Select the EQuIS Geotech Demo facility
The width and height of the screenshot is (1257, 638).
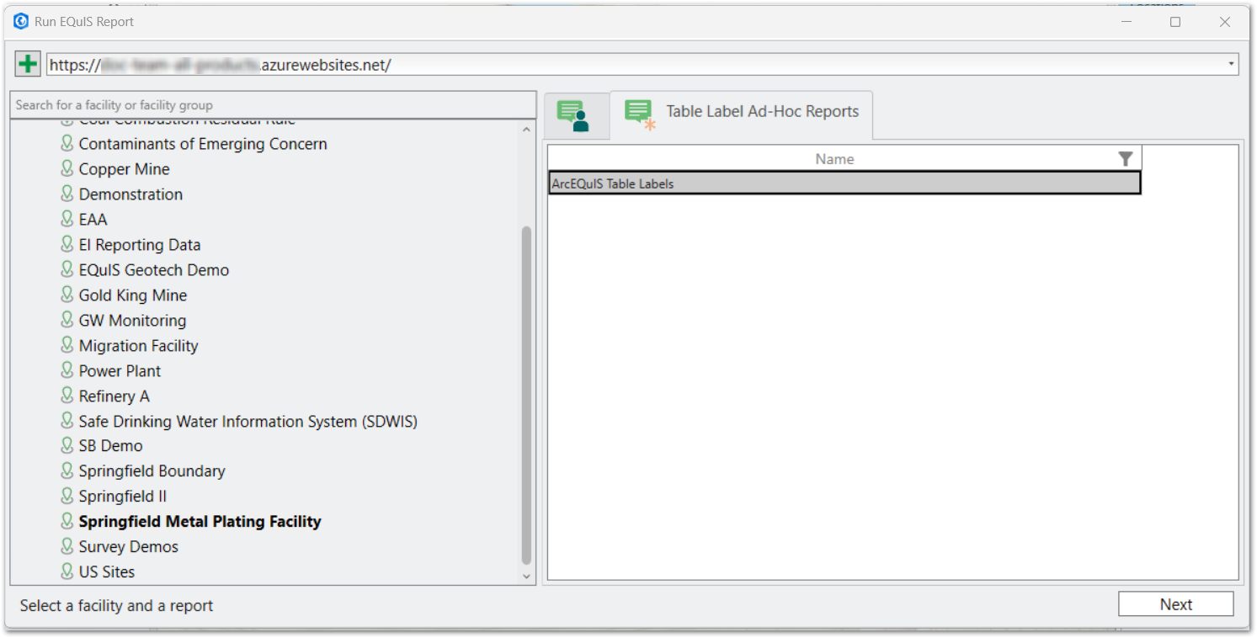click(154, 270)
